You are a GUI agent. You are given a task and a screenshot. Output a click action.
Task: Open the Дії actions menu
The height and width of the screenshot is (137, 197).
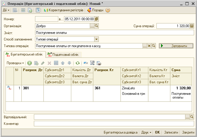point(6,10)
